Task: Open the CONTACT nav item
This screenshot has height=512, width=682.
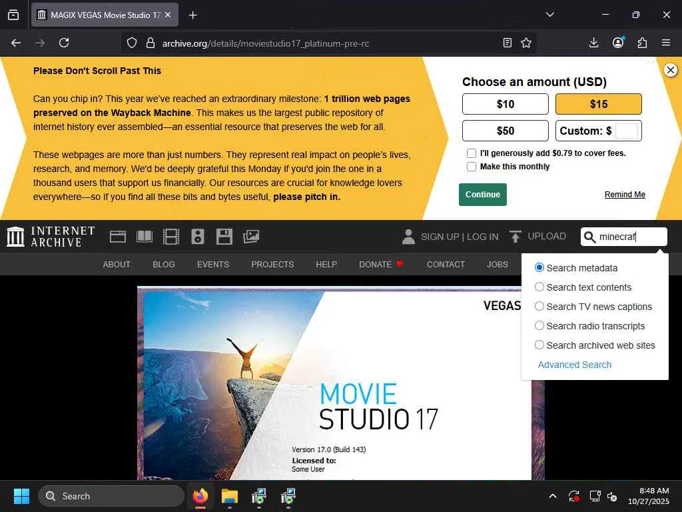Action: click(446, 264)
